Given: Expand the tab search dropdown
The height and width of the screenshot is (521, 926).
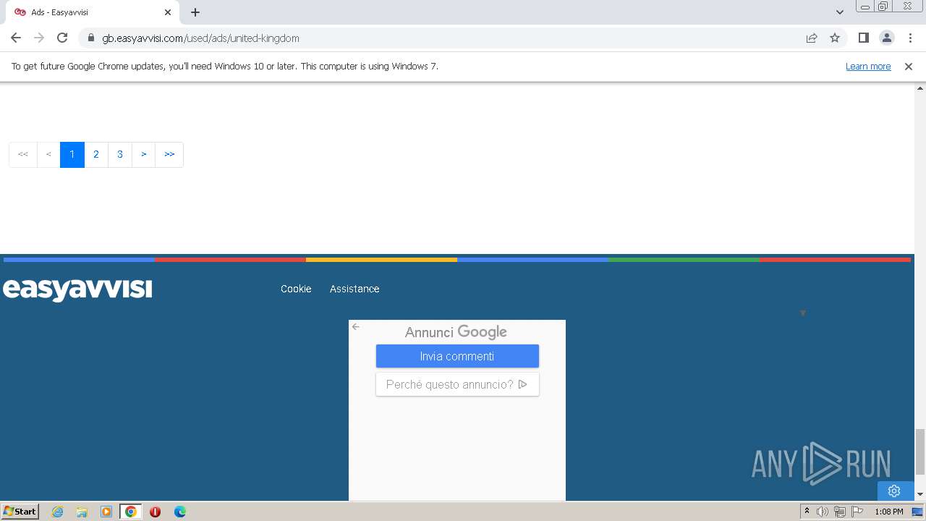Looking at the screenshot, I should coord(840,12).
